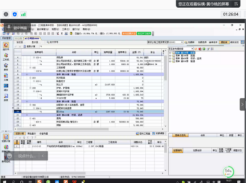
Task: Open the 参考模板库 dropdown
Action: (192, 49)
